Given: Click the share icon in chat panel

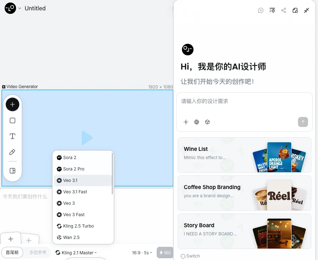Looking at the screenshot, I should click(x=284, y=10).
